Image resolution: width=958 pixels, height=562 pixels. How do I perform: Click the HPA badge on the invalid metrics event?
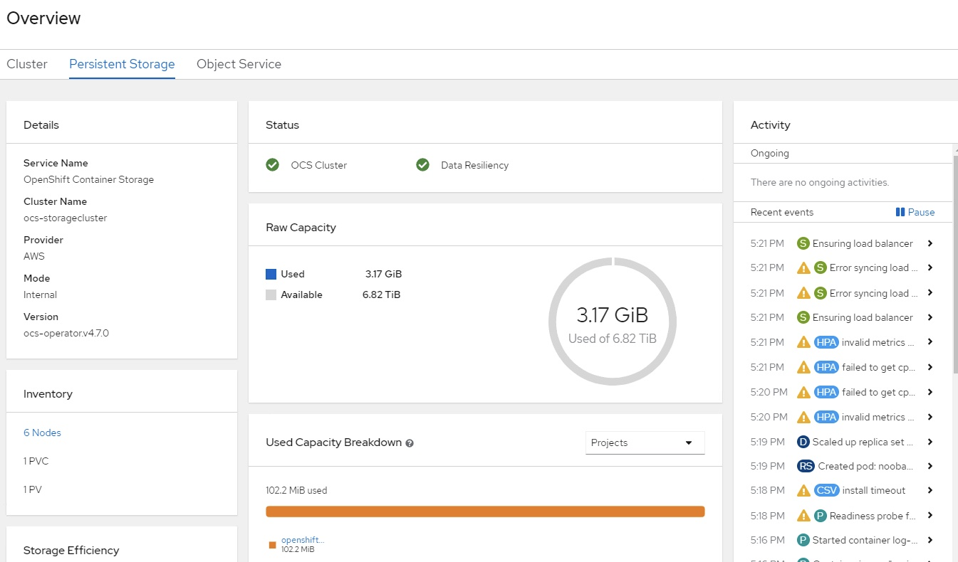827,342
